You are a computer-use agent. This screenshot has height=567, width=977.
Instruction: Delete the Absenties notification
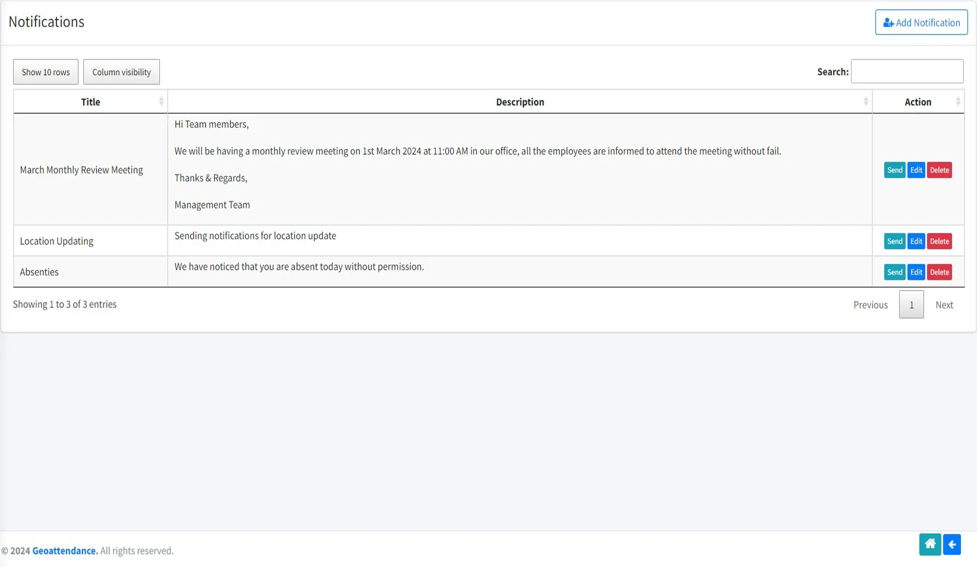point(939,272)
